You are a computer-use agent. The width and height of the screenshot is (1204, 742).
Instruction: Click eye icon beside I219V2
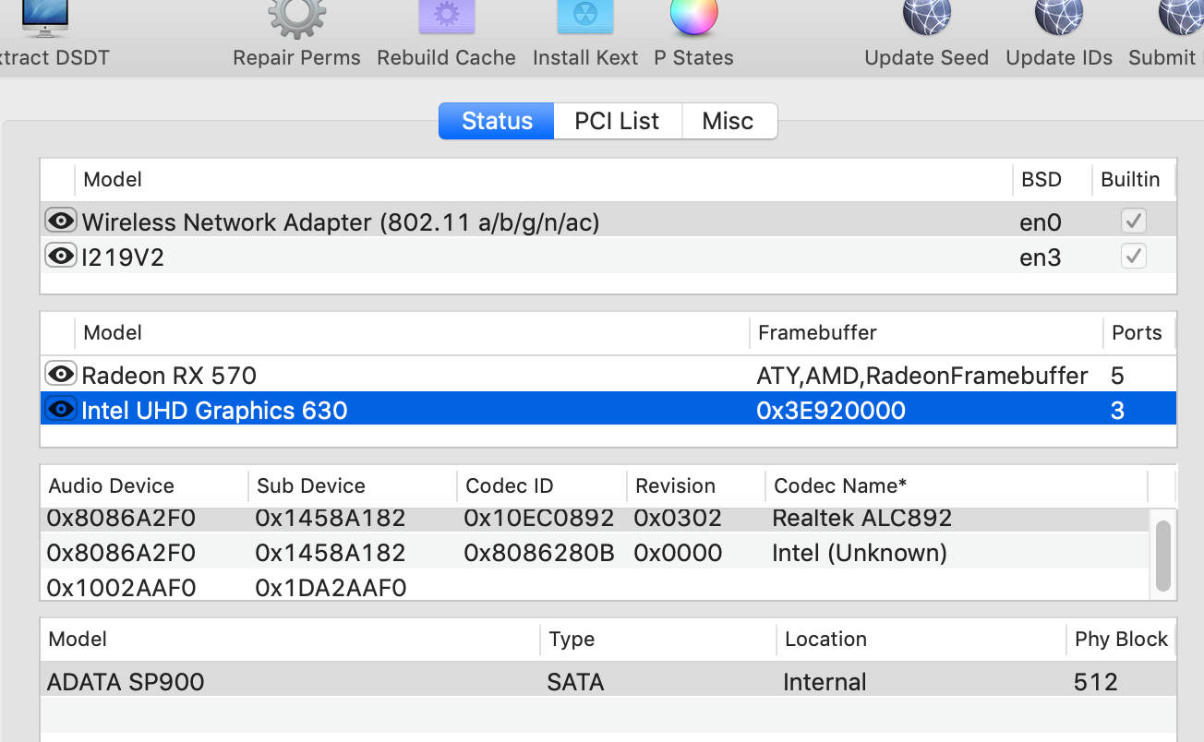point(61,256)
